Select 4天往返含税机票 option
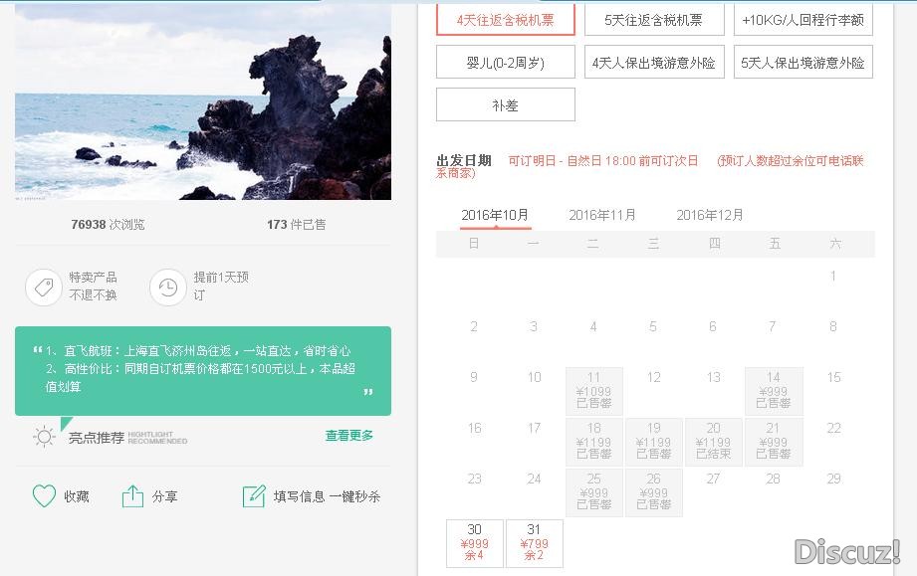Image resolution: width=917 pixels, height=576 pixels. [505, 19]
